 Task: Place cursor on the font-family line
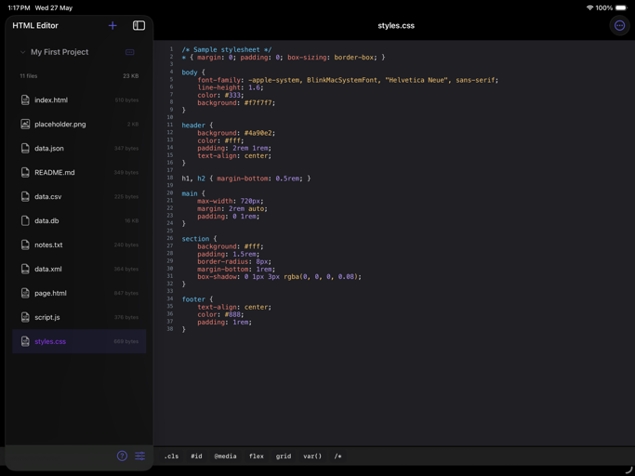point(348,80)
